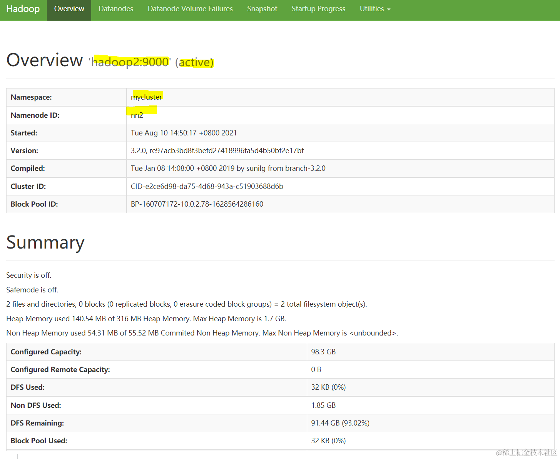Click the 'DFS Remaining:' label
The width and height of the screenshot is (560, 459).
pyautogui.click(x=37, y=423)
